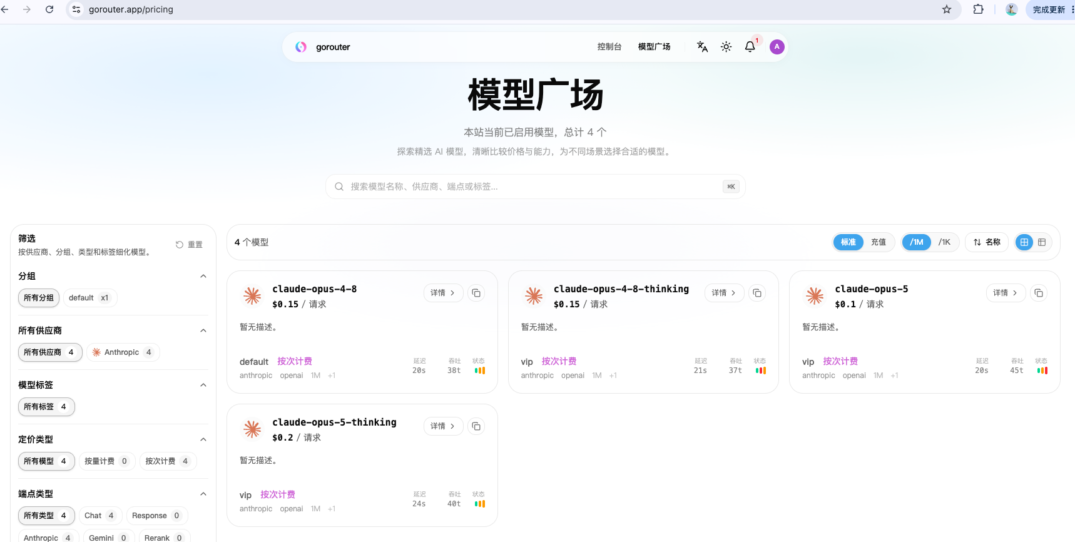1075x542 pixels.
Task: Click the Anthropic logo on claude-opus-5 card
Action: tap(815, 295)
